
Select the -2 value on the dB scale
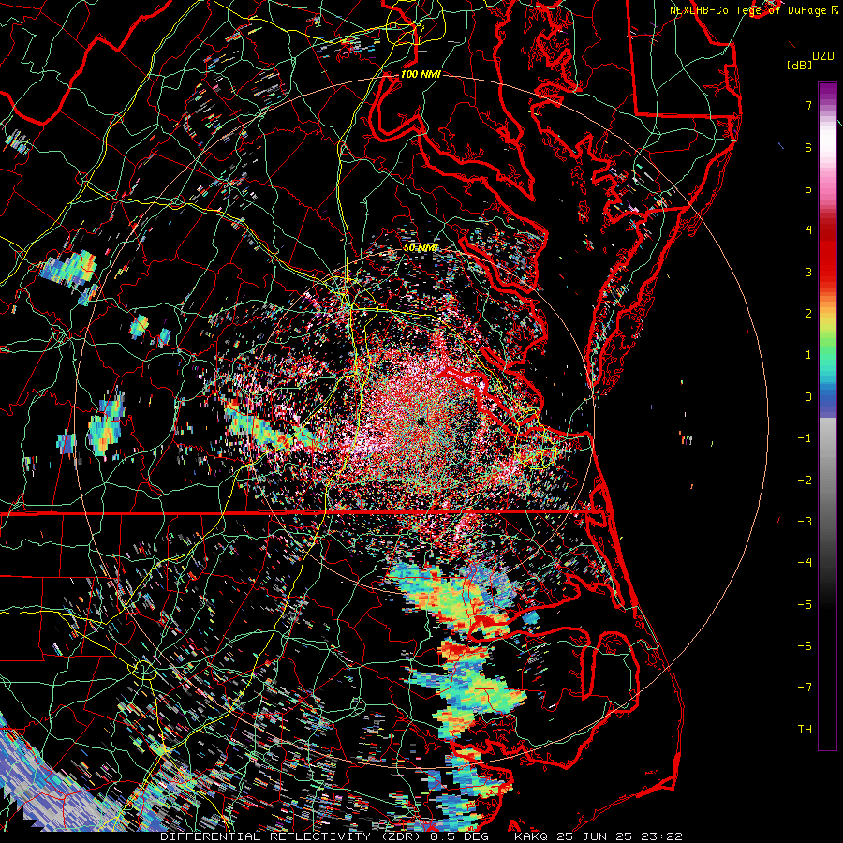tap(805, 481)
